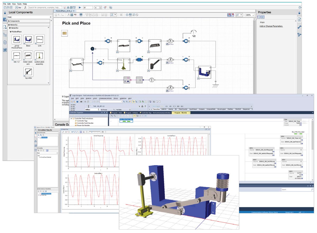Click the settings gear sidebar icon

5,50
